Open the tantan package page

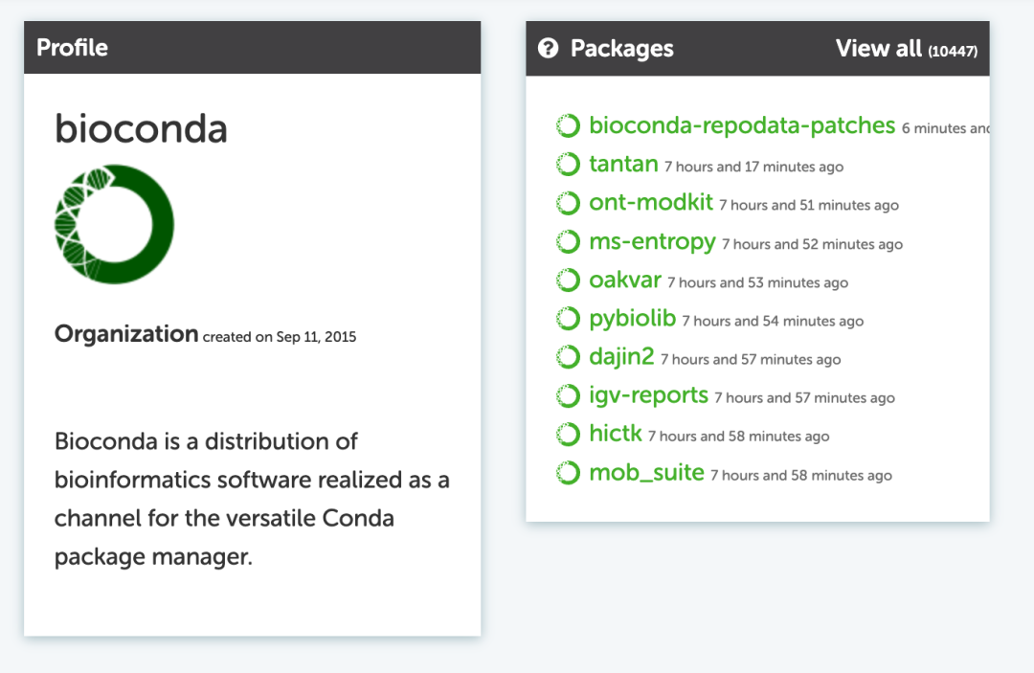tap(623, 164)
